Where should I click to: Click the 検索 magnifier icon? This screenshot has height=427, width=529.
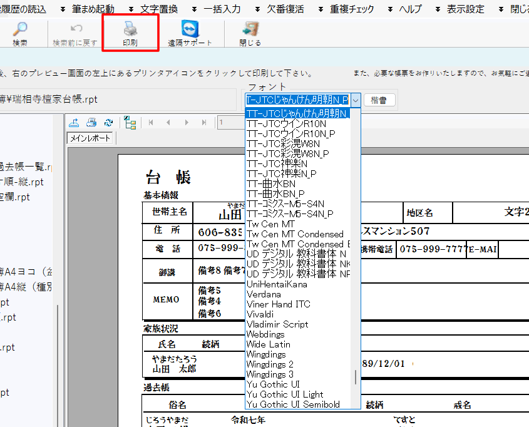pyautogui.click(x=20, y=30)
